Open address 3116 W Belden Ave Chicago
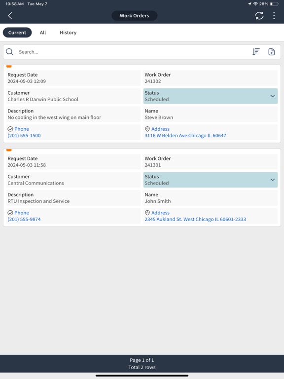Viewport: 284px width, 379px height. click(185, 136)
